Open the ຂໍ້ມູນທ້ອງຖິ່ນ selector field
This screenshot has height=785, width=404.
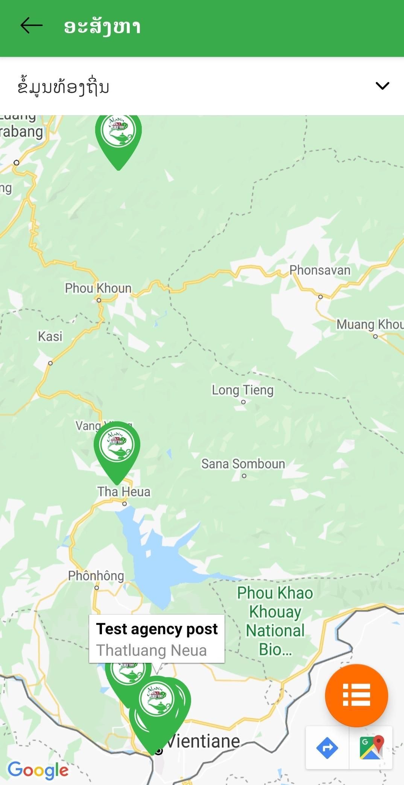(x=202, y=86)
